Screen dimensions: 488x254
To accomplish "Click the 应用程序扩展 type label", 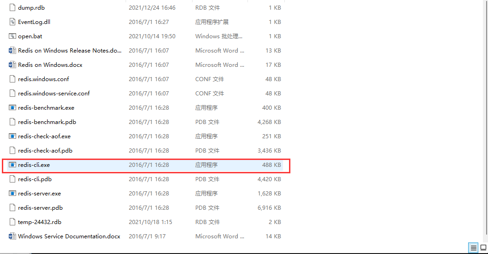I will pos(212,22).
